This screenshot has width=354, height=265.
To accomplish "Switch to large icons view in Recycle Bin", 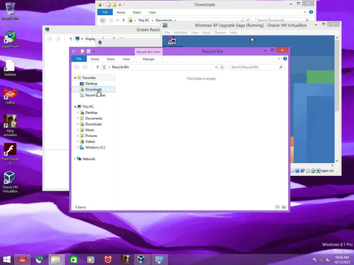I will [284, 207].
